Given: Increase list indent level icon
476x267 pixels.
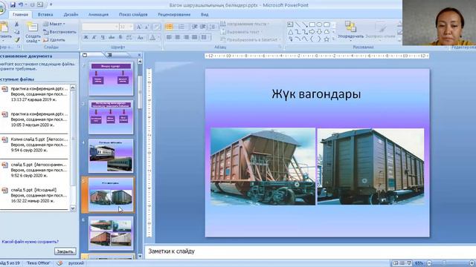Looking at the screenshot, I should point(203,27).
